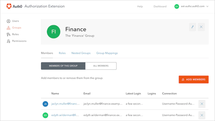215x121 pixels.
Task: Click the Finance group heading
Action: coord(76,29)
